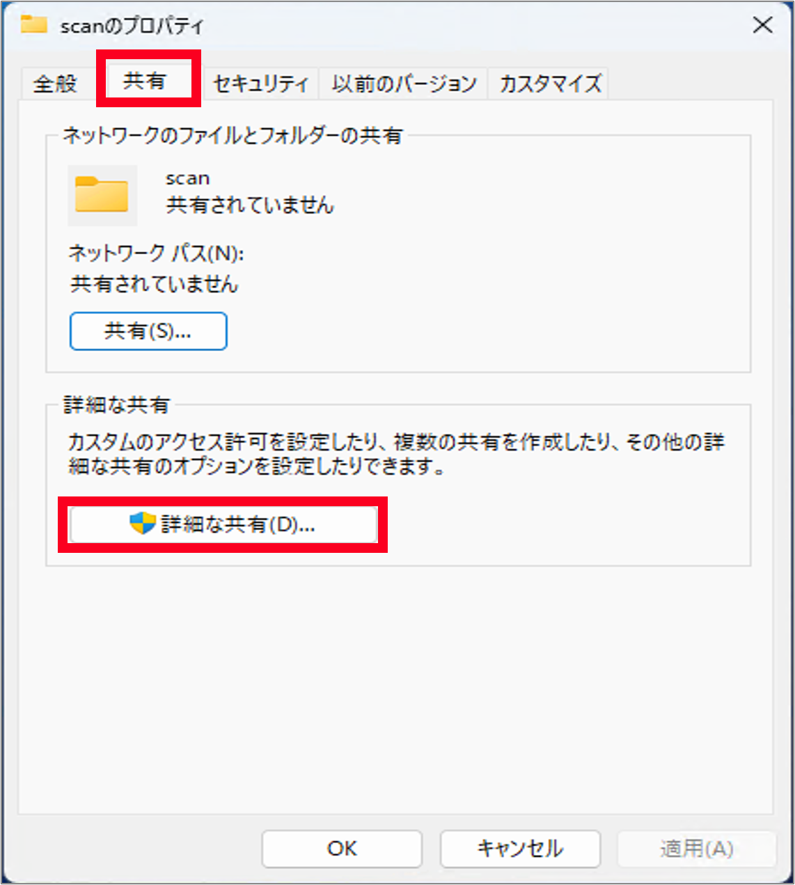Click the 共有(S)... button

tap(148, 331)
